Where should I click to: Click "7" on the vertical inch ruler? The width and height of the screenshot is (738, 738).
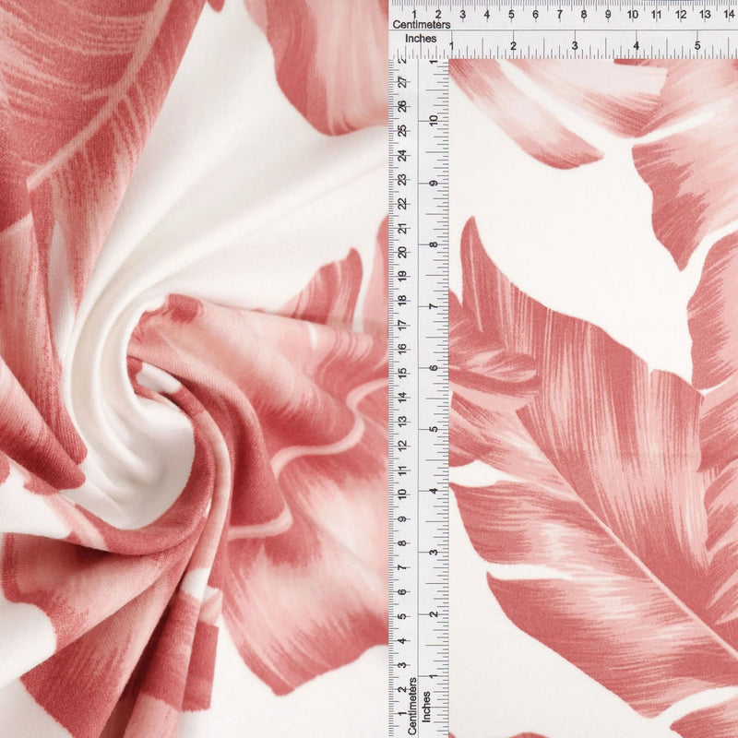tap(434, 306)
